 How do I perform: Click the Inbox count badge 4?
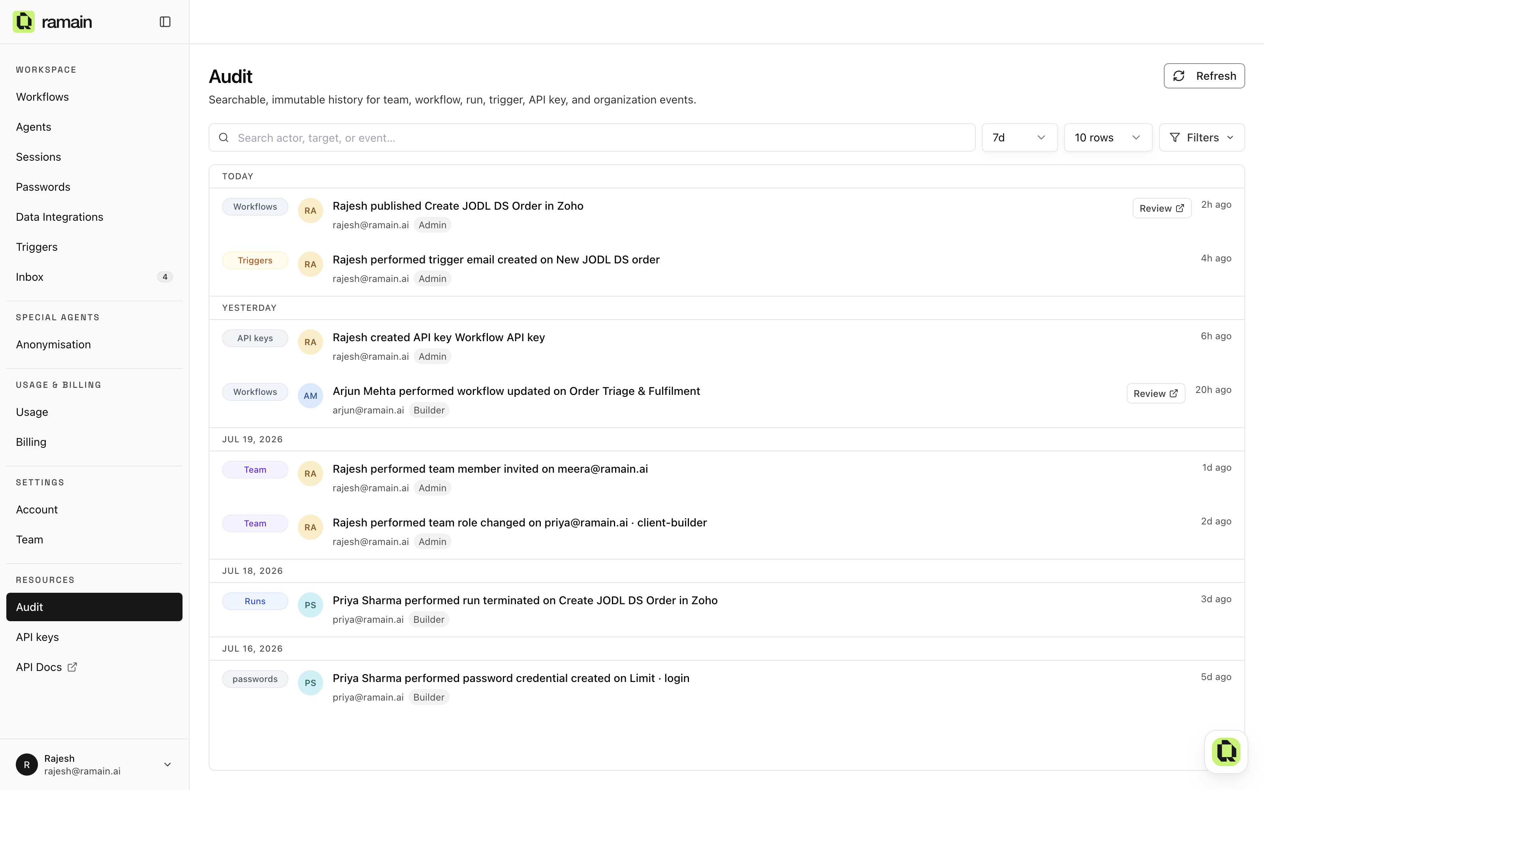(x=165, y=277)
